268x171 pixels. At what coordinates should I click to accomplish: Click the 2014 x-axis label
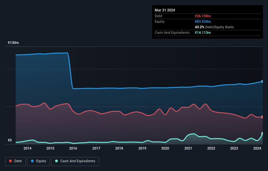pyautogui.click(x=27, y=148)
